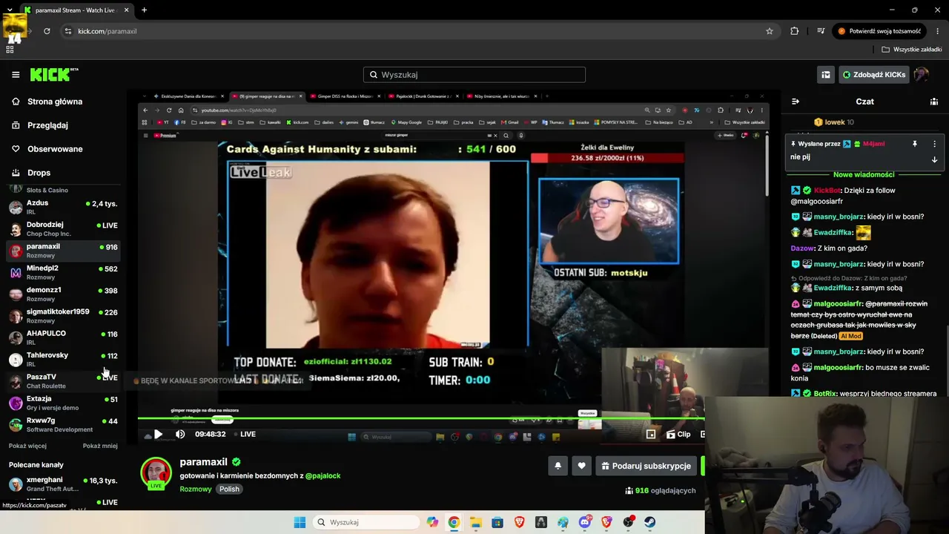
Task: Expand the pinned message with down arrow
Action: point(934,159)
